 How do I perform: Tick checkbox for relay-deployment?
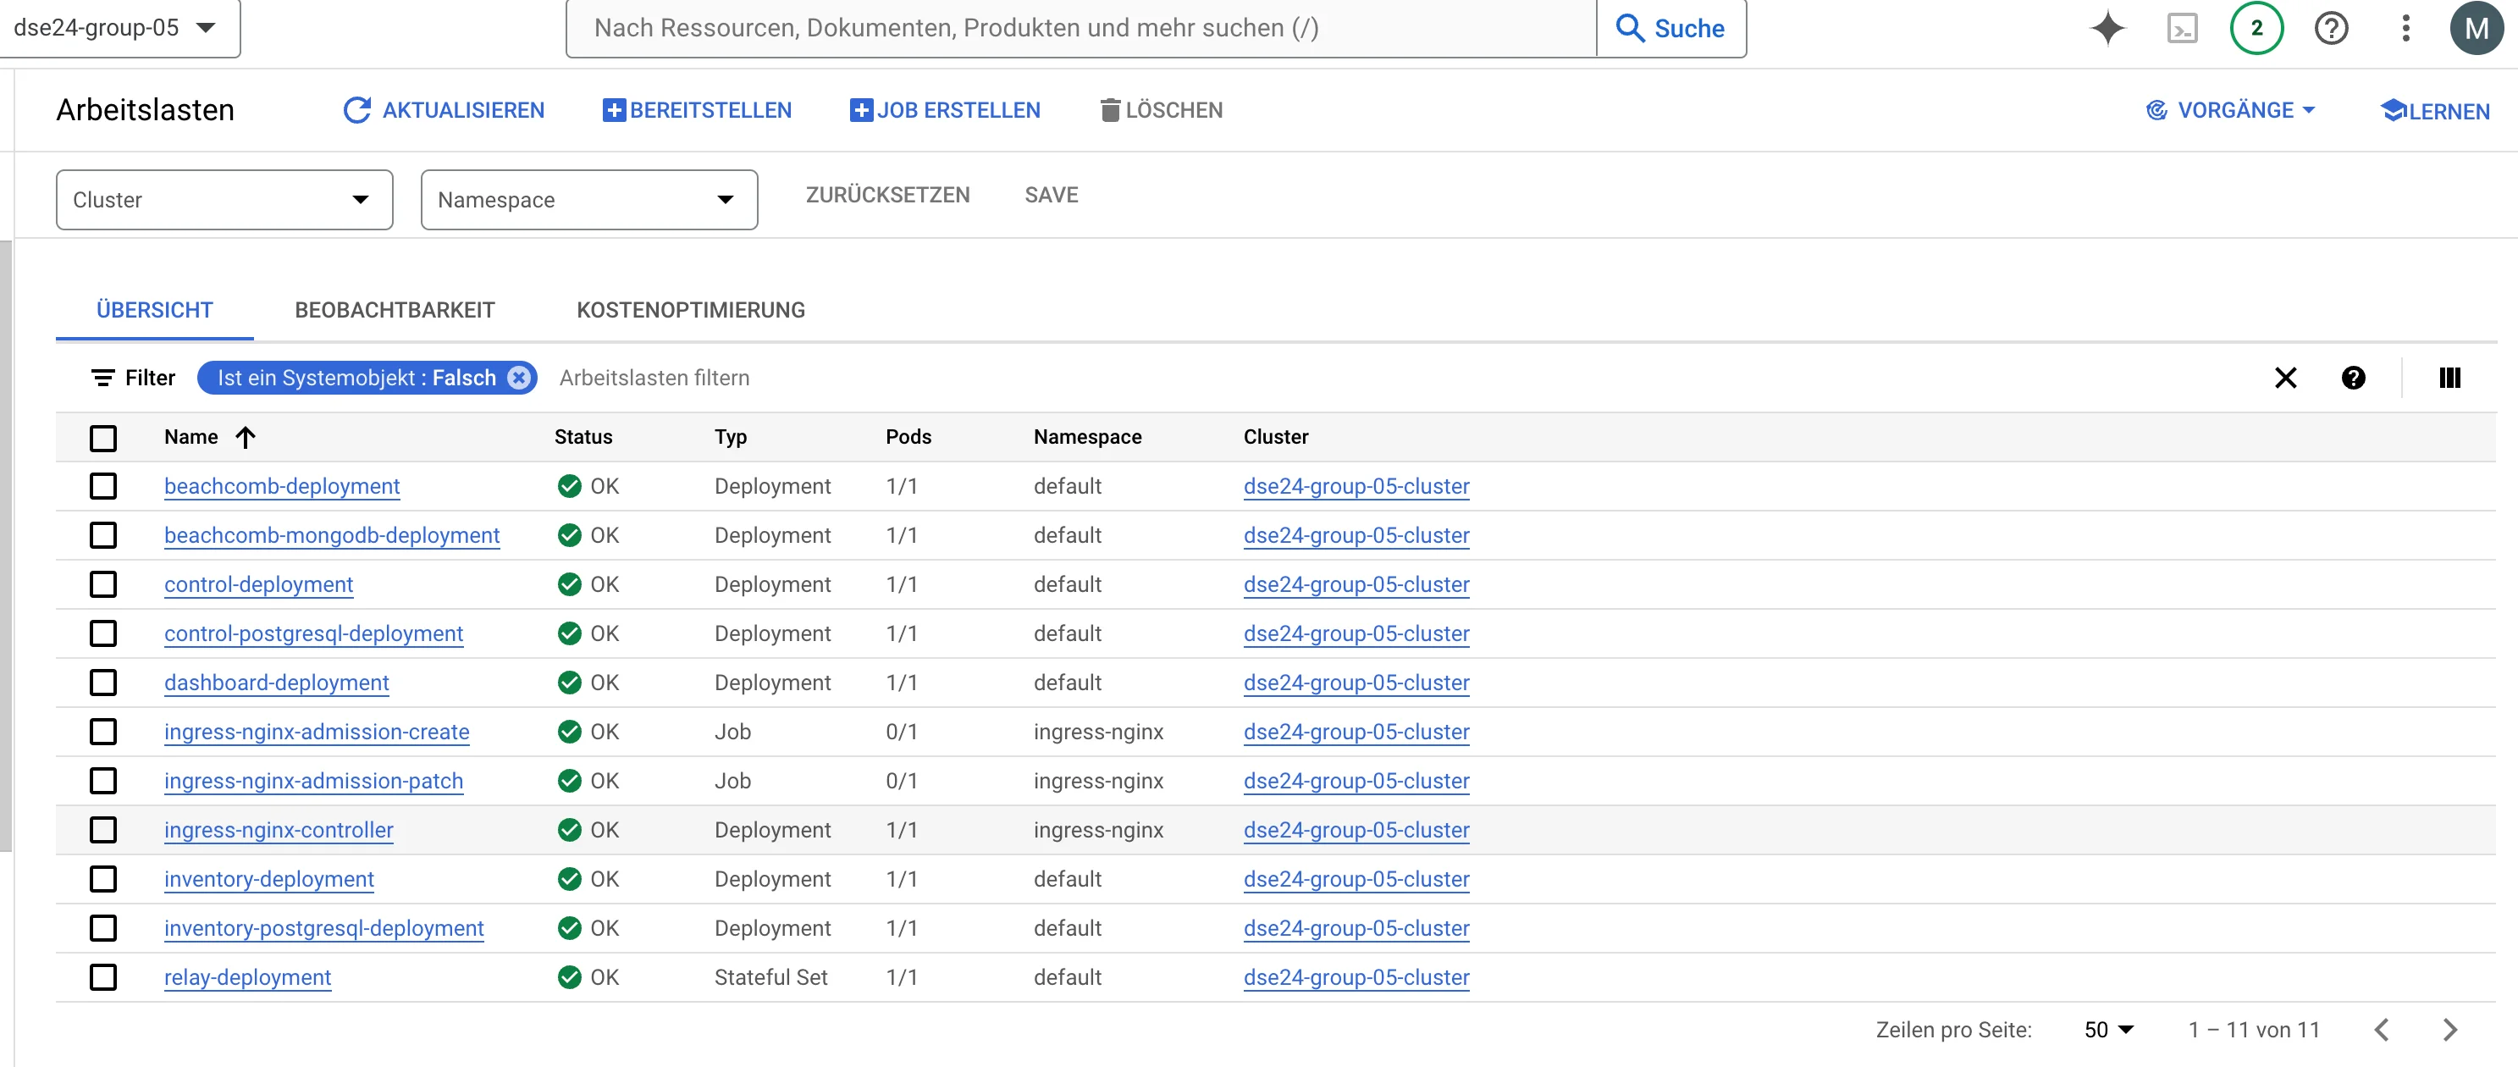tap(103, 977)
